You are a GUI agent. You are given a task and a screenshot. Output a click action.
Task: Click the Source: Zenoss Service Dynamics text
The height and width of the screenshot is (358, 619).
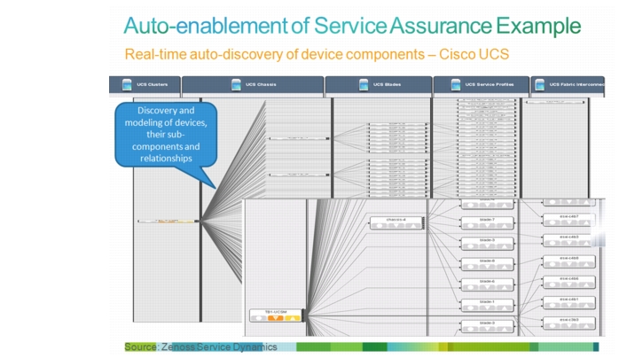coord(201,347)
